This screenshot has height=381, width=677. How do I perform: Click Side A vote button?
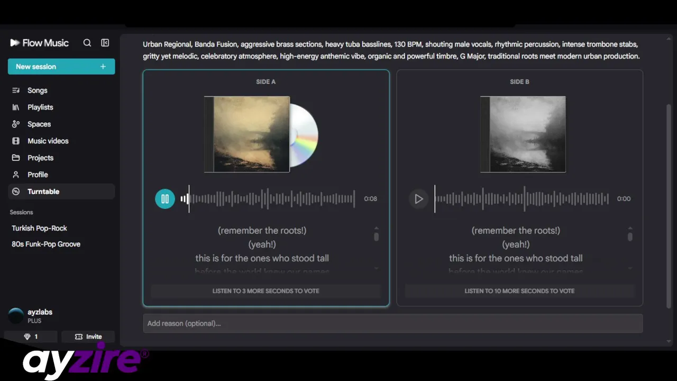pyautogui.click(x=266, y=291)
